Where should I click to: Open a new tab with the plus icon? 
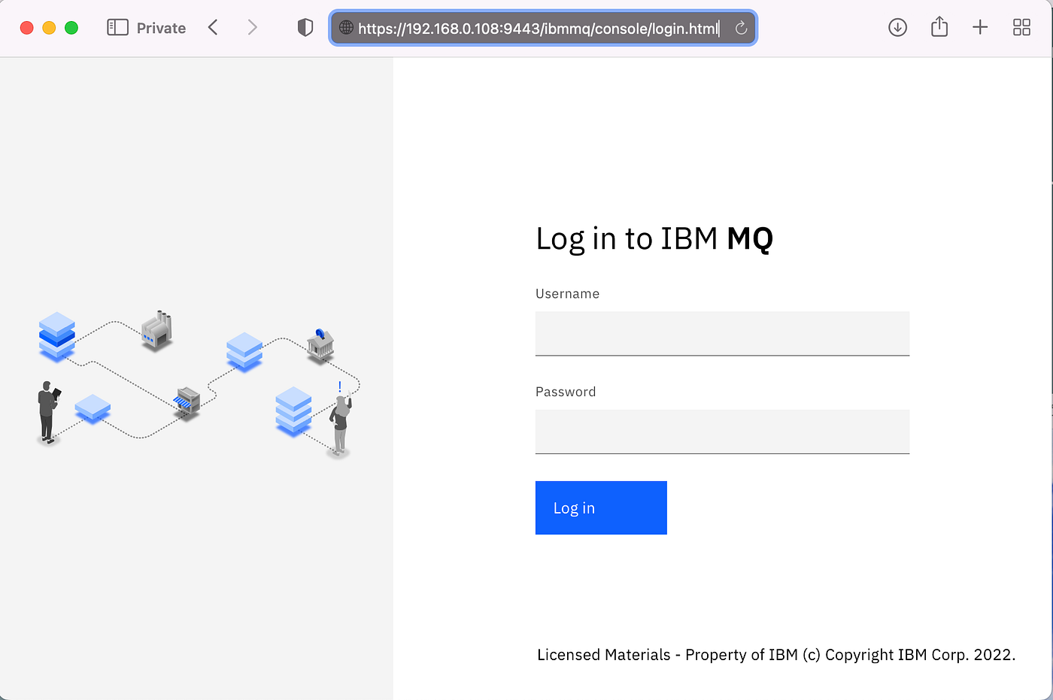pyautogui.click(x=980, y=27)
